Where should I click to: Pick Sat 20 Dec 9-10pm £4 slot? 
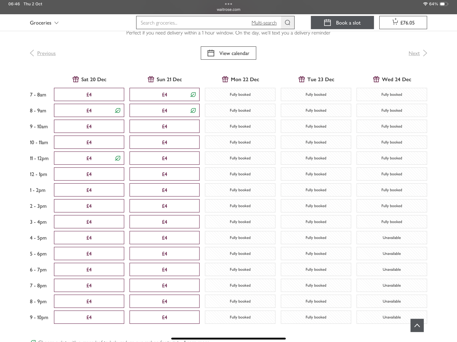coord(89,317)
